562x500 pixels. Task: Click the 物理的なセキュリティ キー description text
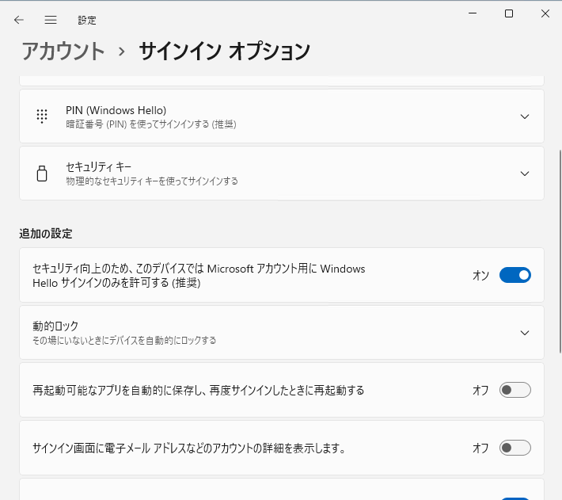pyautogui.click(x=152, y=181)
